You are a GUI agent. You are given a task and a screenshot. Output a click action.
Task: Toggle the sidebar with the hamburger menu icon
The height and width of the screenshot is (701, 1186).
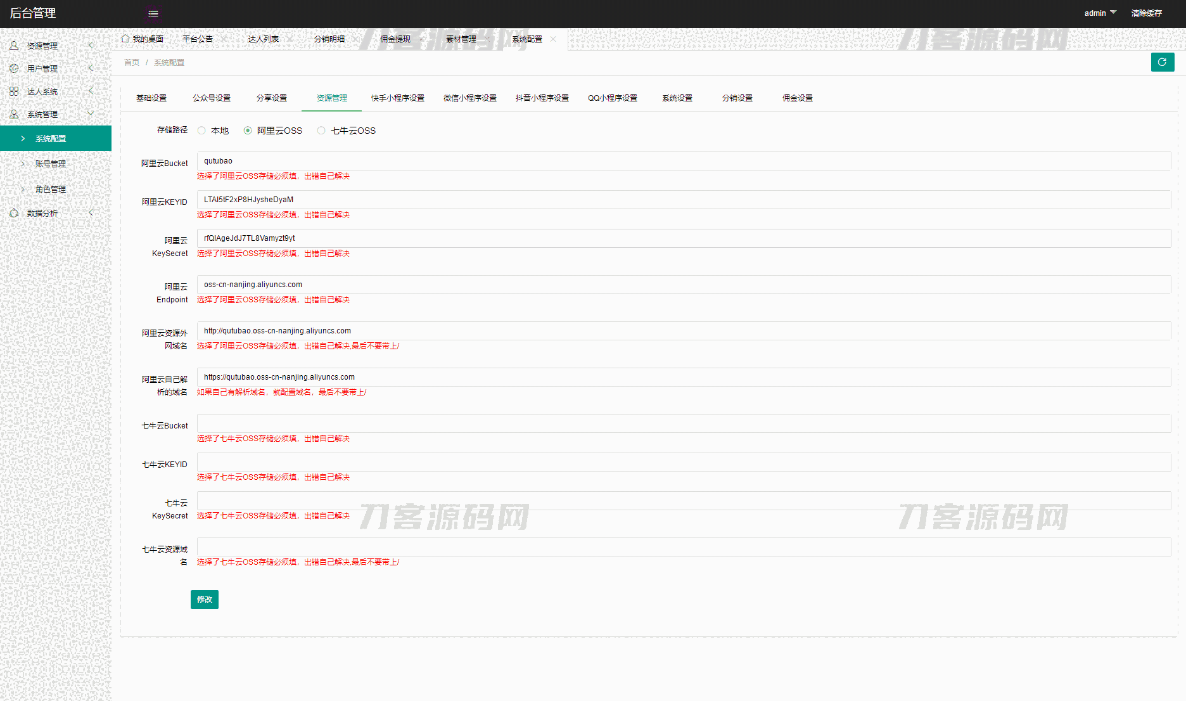[153, 13]
